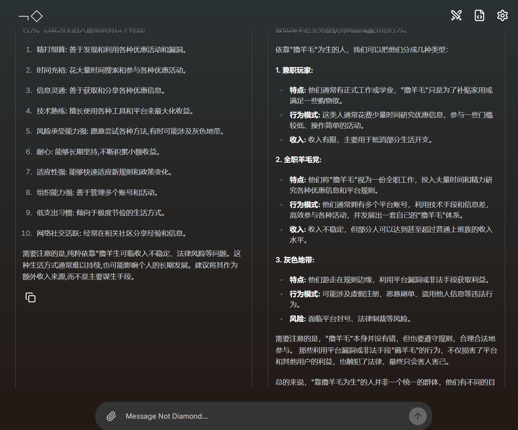Viewport: 518px width, 430px height.
Task: Click 收入不稳定 bullet under 全职羊毛党
Action: (391, 235)
